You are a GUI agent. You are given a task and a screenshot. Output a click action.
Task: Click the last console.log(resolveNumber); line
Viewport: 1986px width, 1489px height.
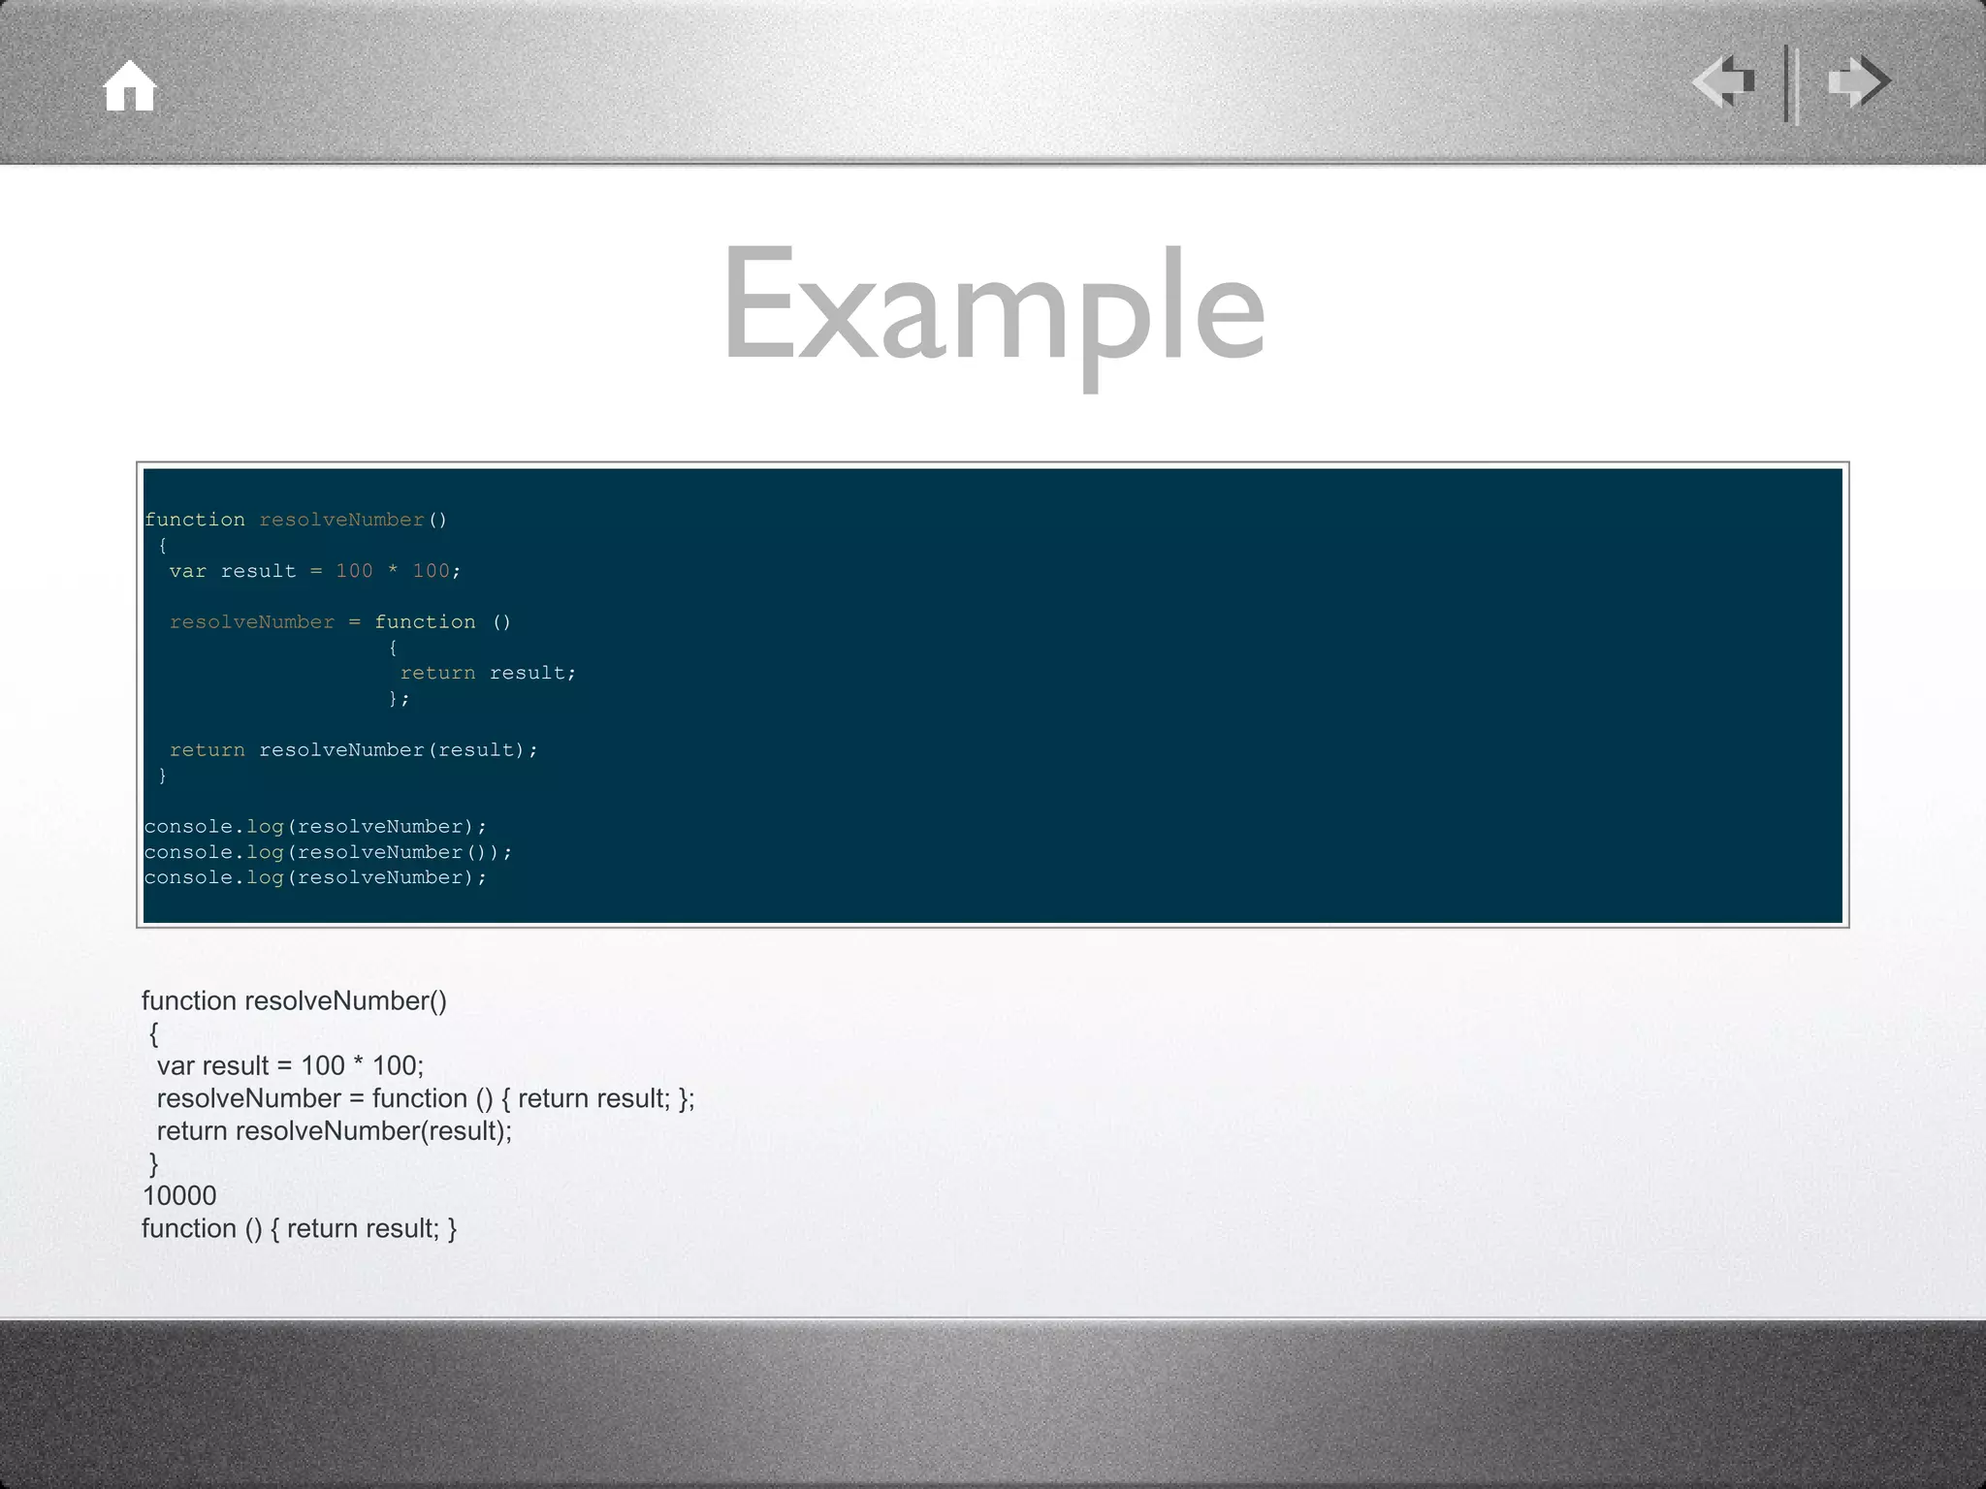(x=315, y=878)
